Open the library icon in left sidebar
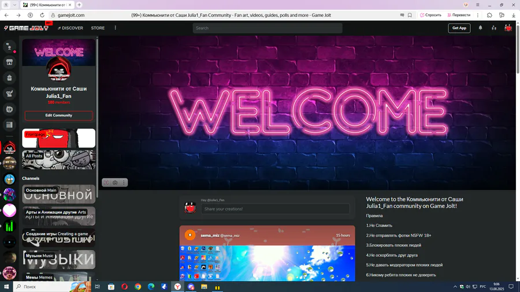The image size is (520, 292). 9,125
